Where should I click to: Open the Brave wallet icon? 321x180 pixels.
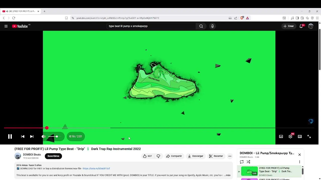tap(302, 18)
